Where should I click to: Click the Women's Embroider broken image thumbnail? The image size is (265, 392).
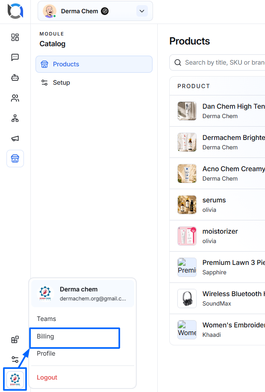(187, 330)
